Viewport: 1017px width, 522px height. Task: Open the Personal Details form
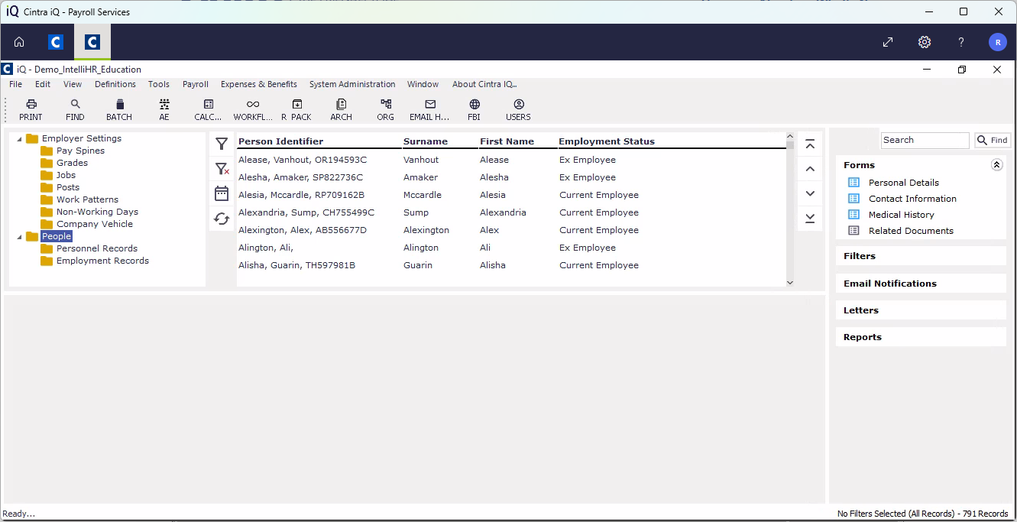(903, 183)
